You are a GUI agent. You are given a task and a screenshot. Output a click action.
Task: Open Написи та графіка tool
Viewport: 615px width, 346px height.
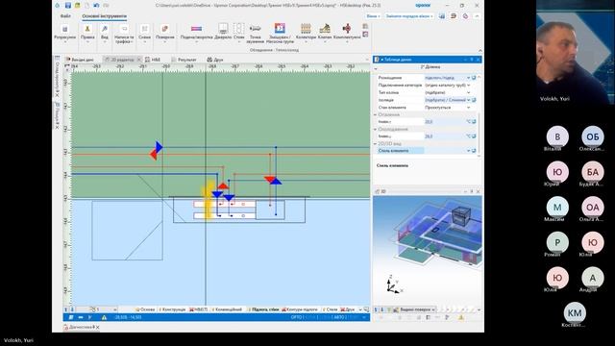tap(124, 34)
